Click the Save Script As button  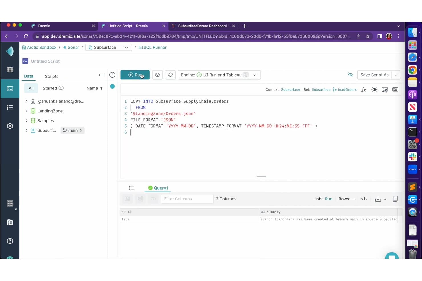click(374, 75)
